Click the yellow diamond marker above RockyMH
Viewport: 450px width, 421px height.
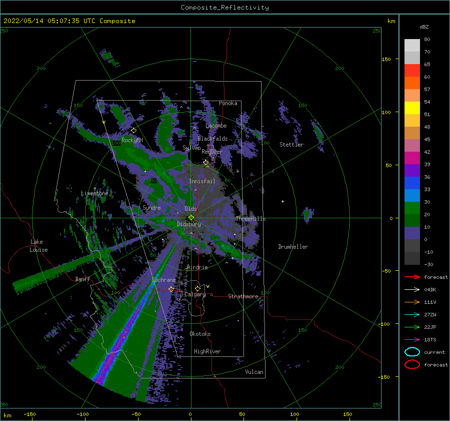coord(133,131)
